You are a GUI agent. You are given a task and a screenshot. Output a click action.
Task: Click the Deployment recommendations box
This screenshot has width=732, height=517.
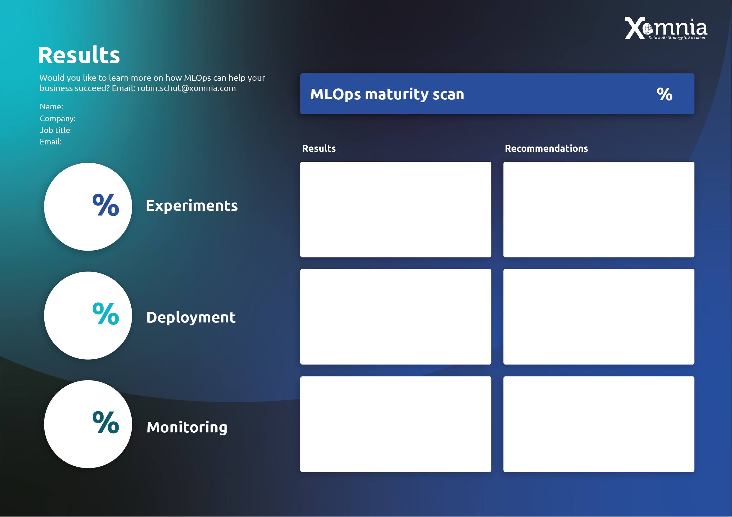point(599,317)
